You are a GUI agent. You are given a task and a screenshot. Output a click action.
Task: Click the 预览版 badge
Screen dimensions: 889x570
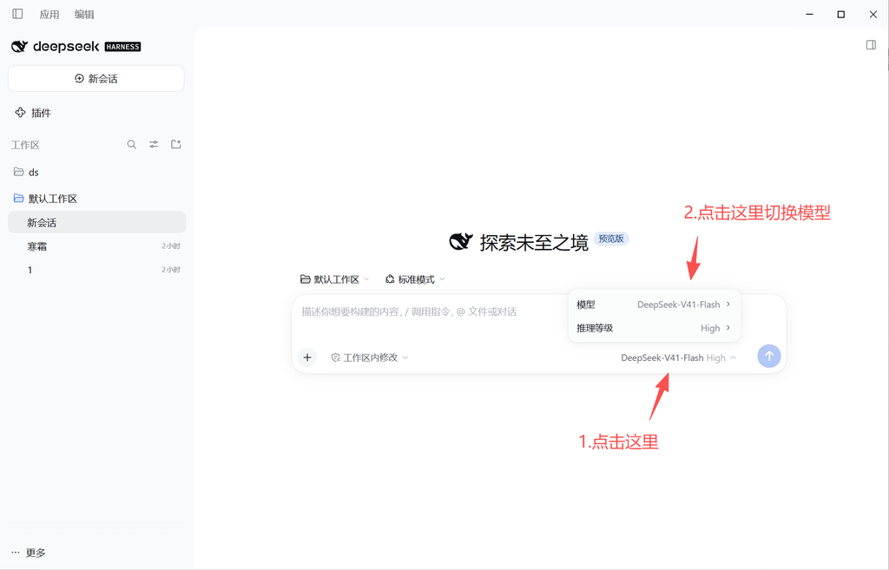click(x=610, y=239)
